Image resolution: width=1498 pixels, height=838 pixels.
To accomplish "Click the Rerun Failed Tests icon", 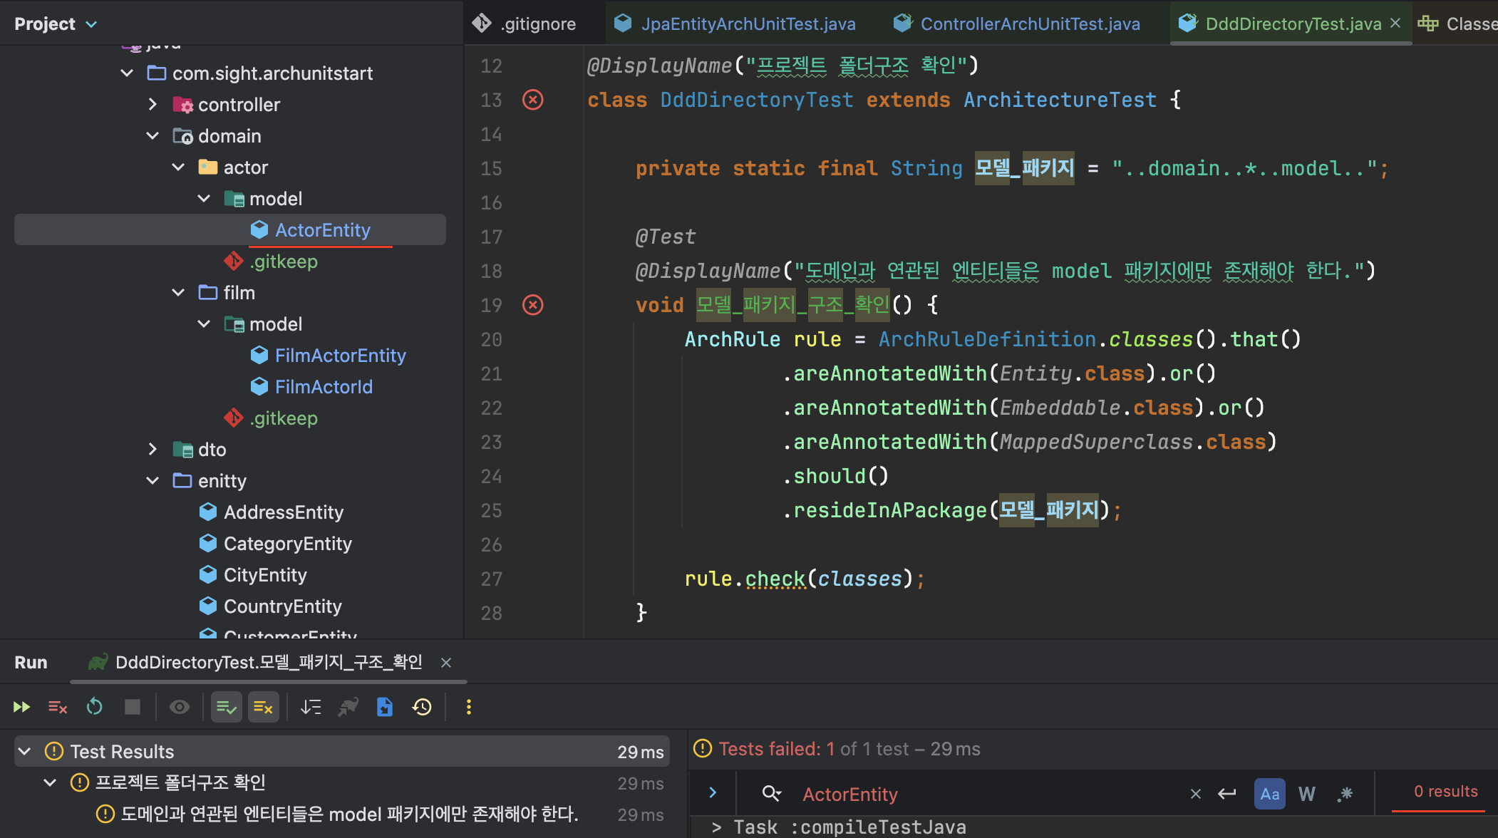I will 58,707.
